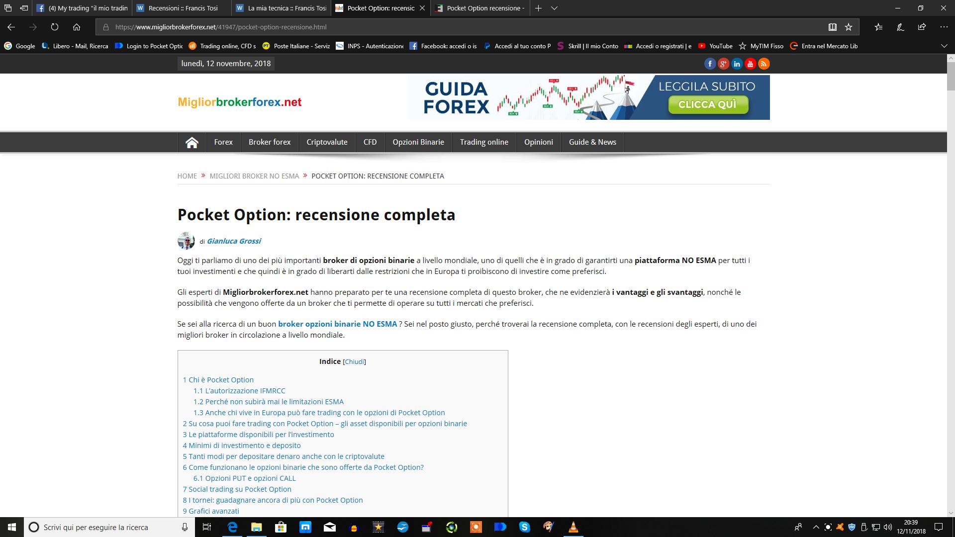The height and width of the screenshot is (537, 955).
Task: Open a new browser tab
Action: pos(538,8)
